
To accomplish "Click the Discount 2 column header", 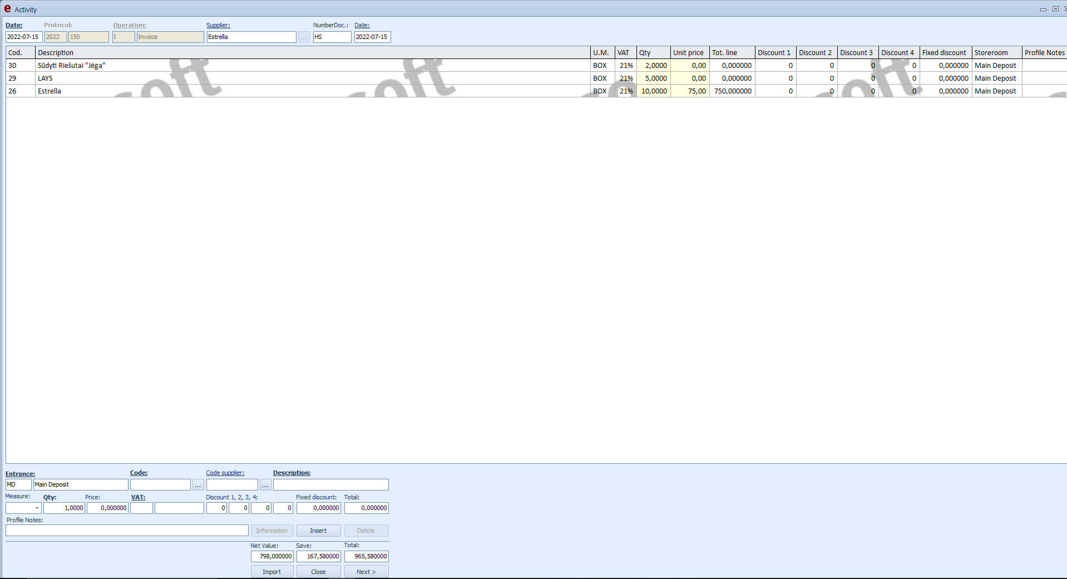I will point(817,53).
